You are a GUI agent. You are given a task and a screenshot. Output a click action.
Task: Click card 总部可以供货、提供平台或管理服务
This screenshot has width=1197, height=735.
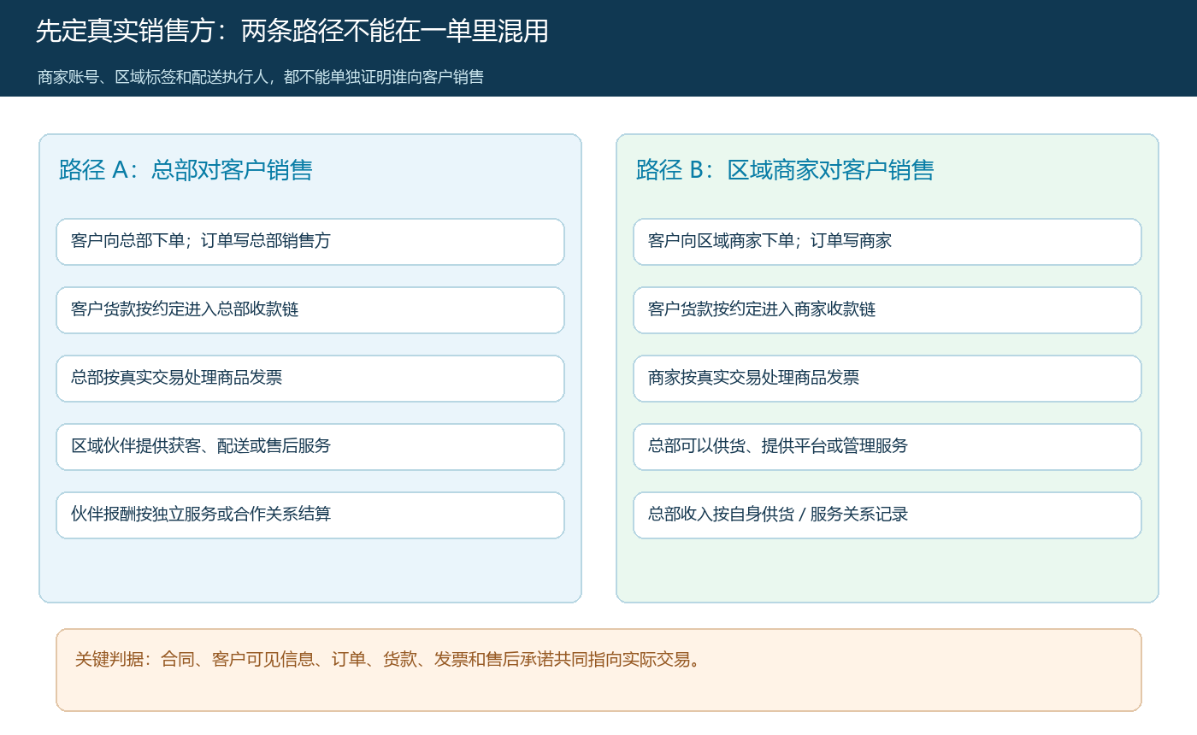[887, 447]
